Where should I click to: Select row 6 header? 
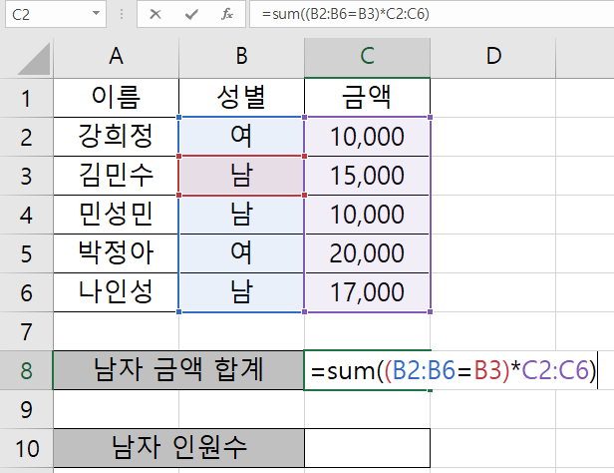click(26, 292)
